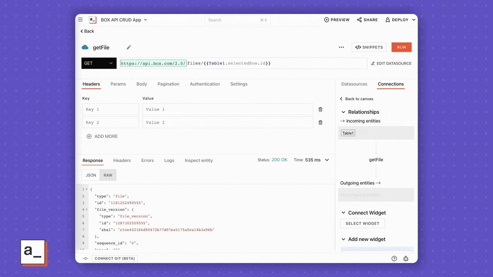Delete the Key 1 header row
This screenshot has height=277, width=493.
(320, 109)
